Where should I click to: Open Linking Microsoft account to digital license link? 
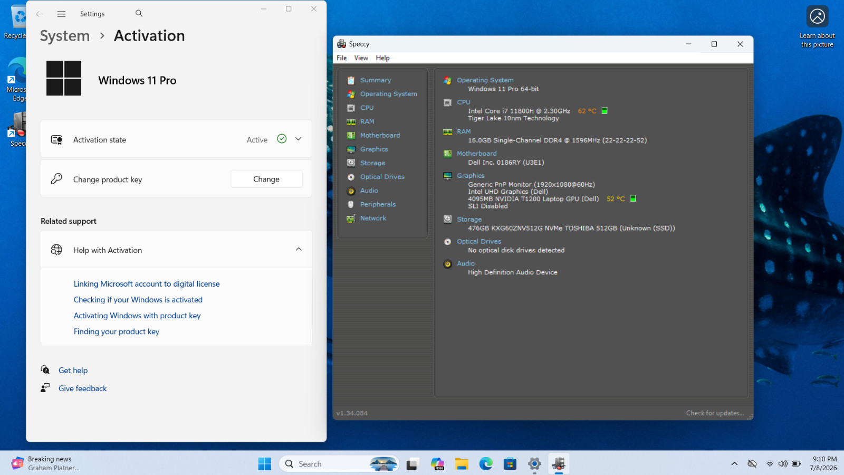[147, 284]
